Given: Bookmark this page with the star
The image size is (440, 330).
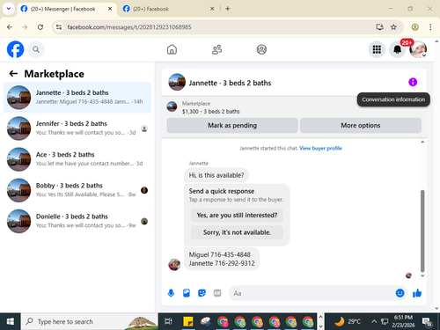Looking at the screenshot, I should point(393,27).
